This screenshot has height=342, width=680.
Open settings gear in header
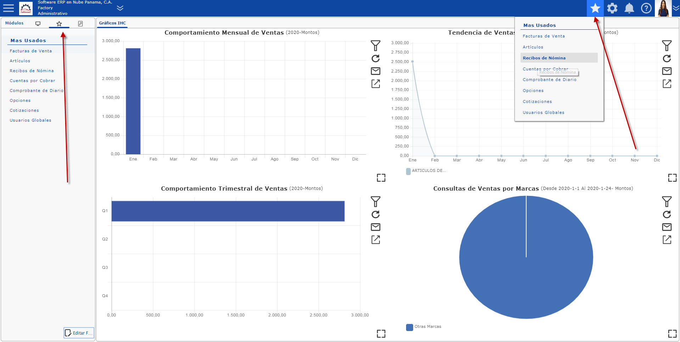point(612,8)
